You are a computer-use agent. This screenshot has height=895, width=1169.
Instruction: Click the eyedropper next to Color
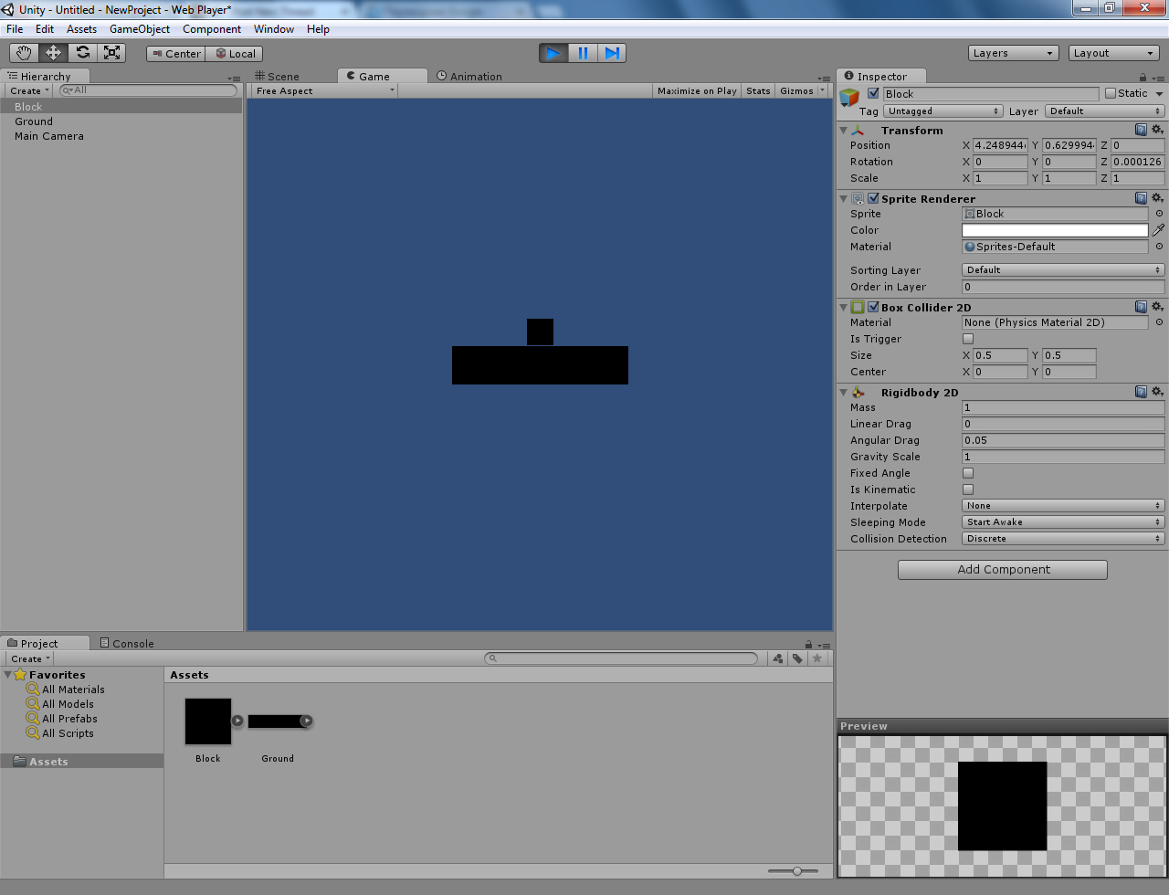coord(1158,230)
